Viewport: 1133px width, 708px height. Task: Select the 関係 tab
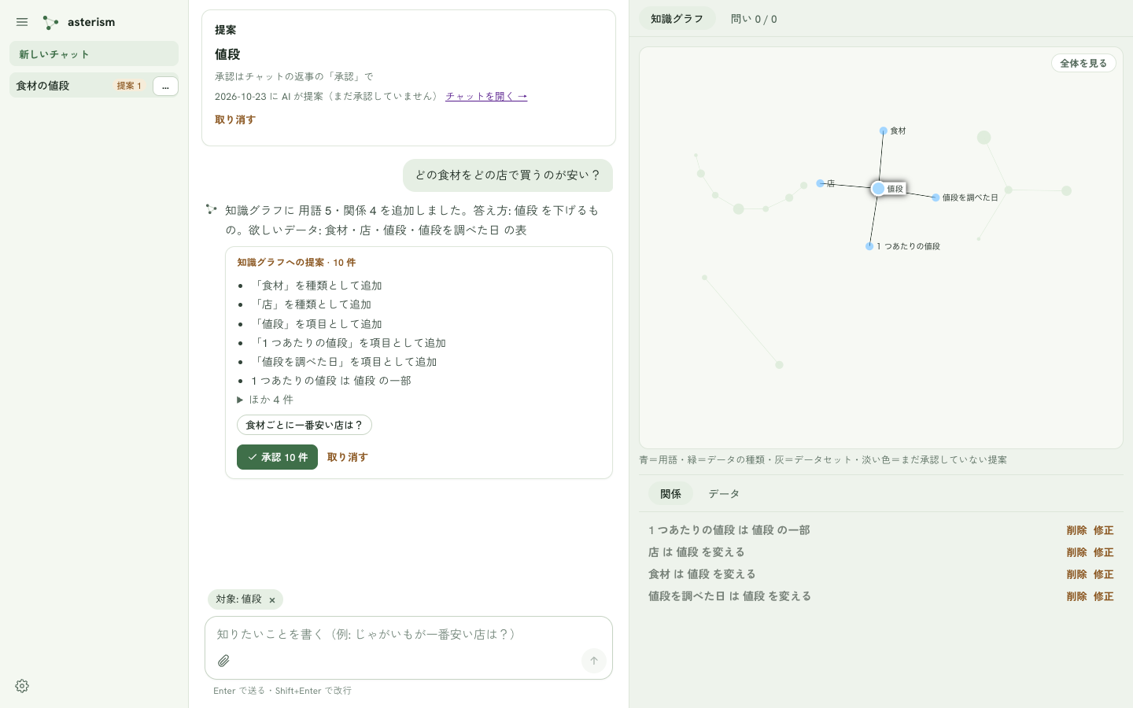tap(670, 494)
